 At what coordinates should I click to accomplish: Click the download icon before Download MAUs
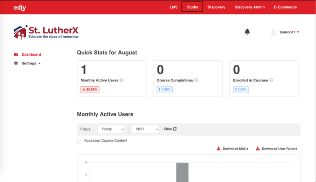pos(219,149)
